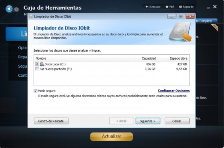Select the Disco Local (C:) row text
This screenshot has width=224, height=148.
(55, 64)
